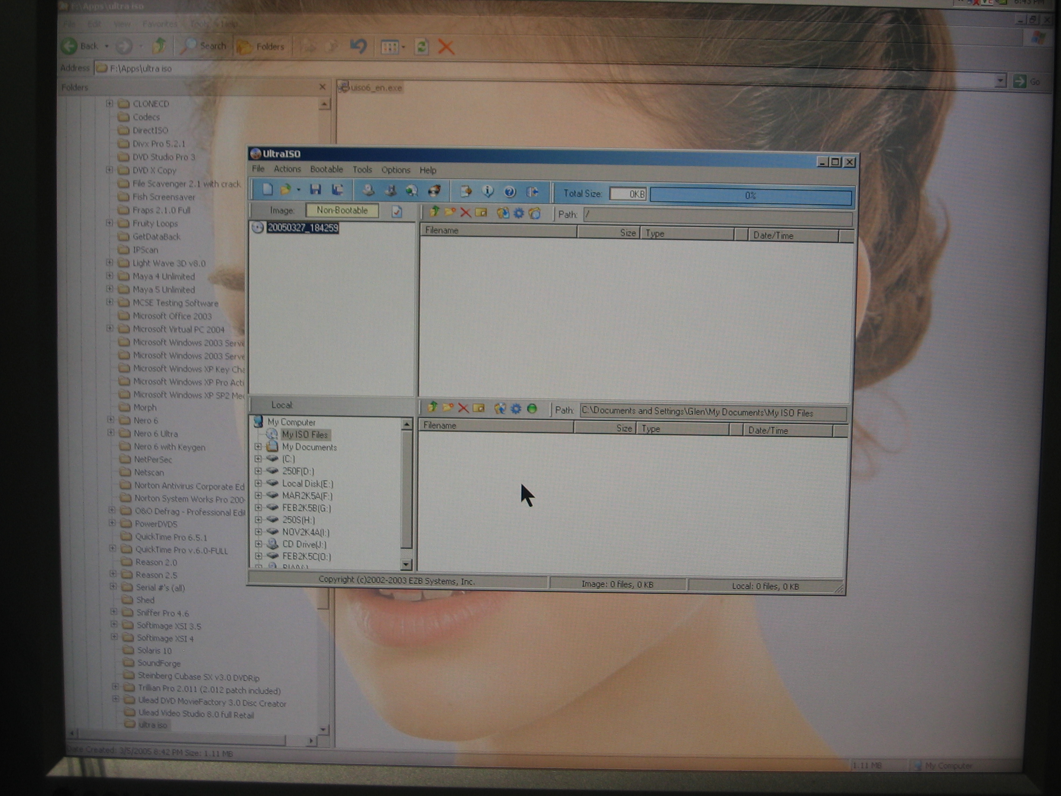Click the blue Help question mark icon
1061x796 pixels.
pos(510,192)
